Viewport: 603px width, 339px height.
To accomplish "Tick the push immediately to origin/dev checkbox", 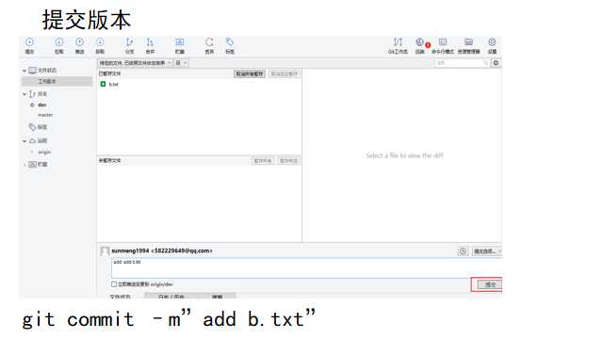I will [x=114, y=284].
